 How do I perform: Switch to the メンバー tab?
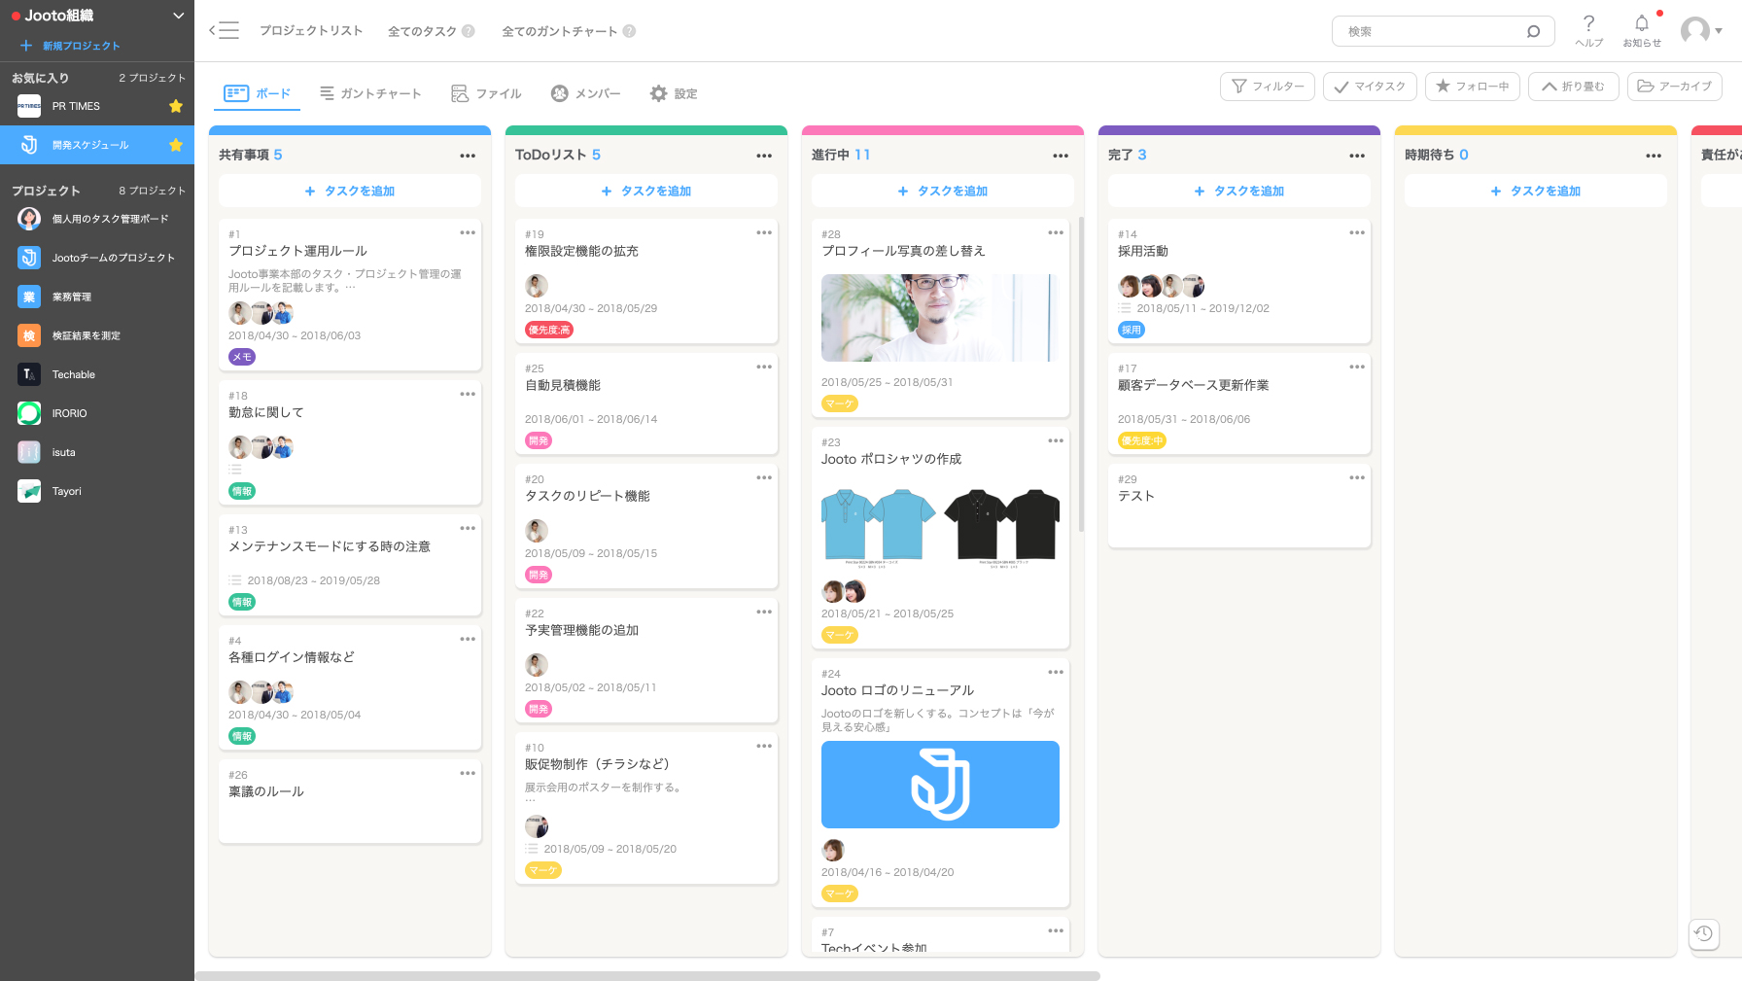[x=585, y=93]
